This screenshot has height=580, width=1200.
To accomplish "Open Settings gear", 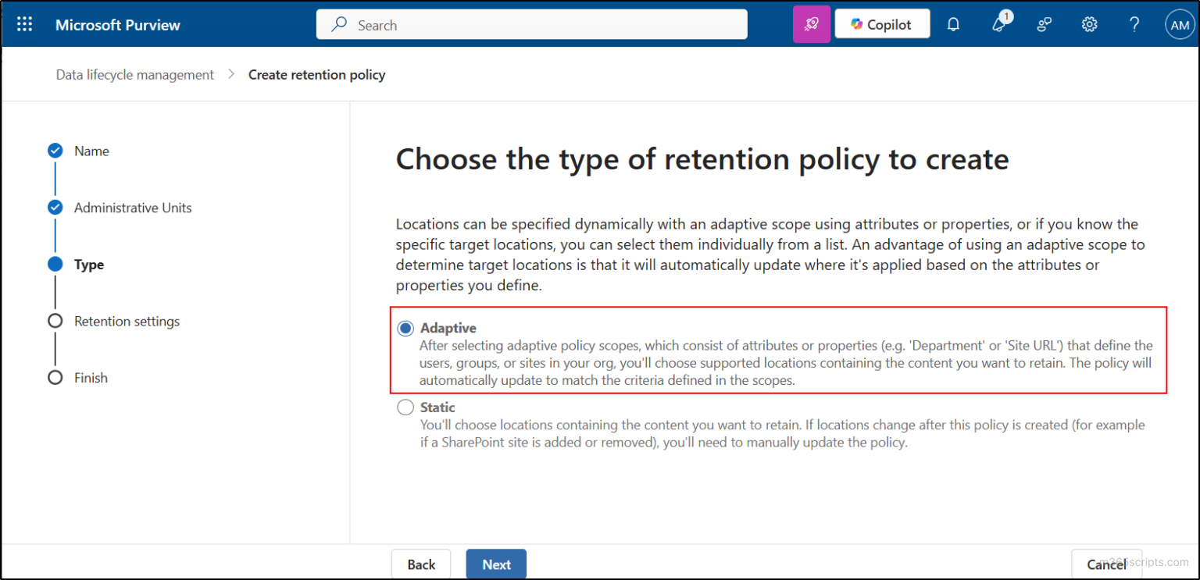I will 1089,25.
